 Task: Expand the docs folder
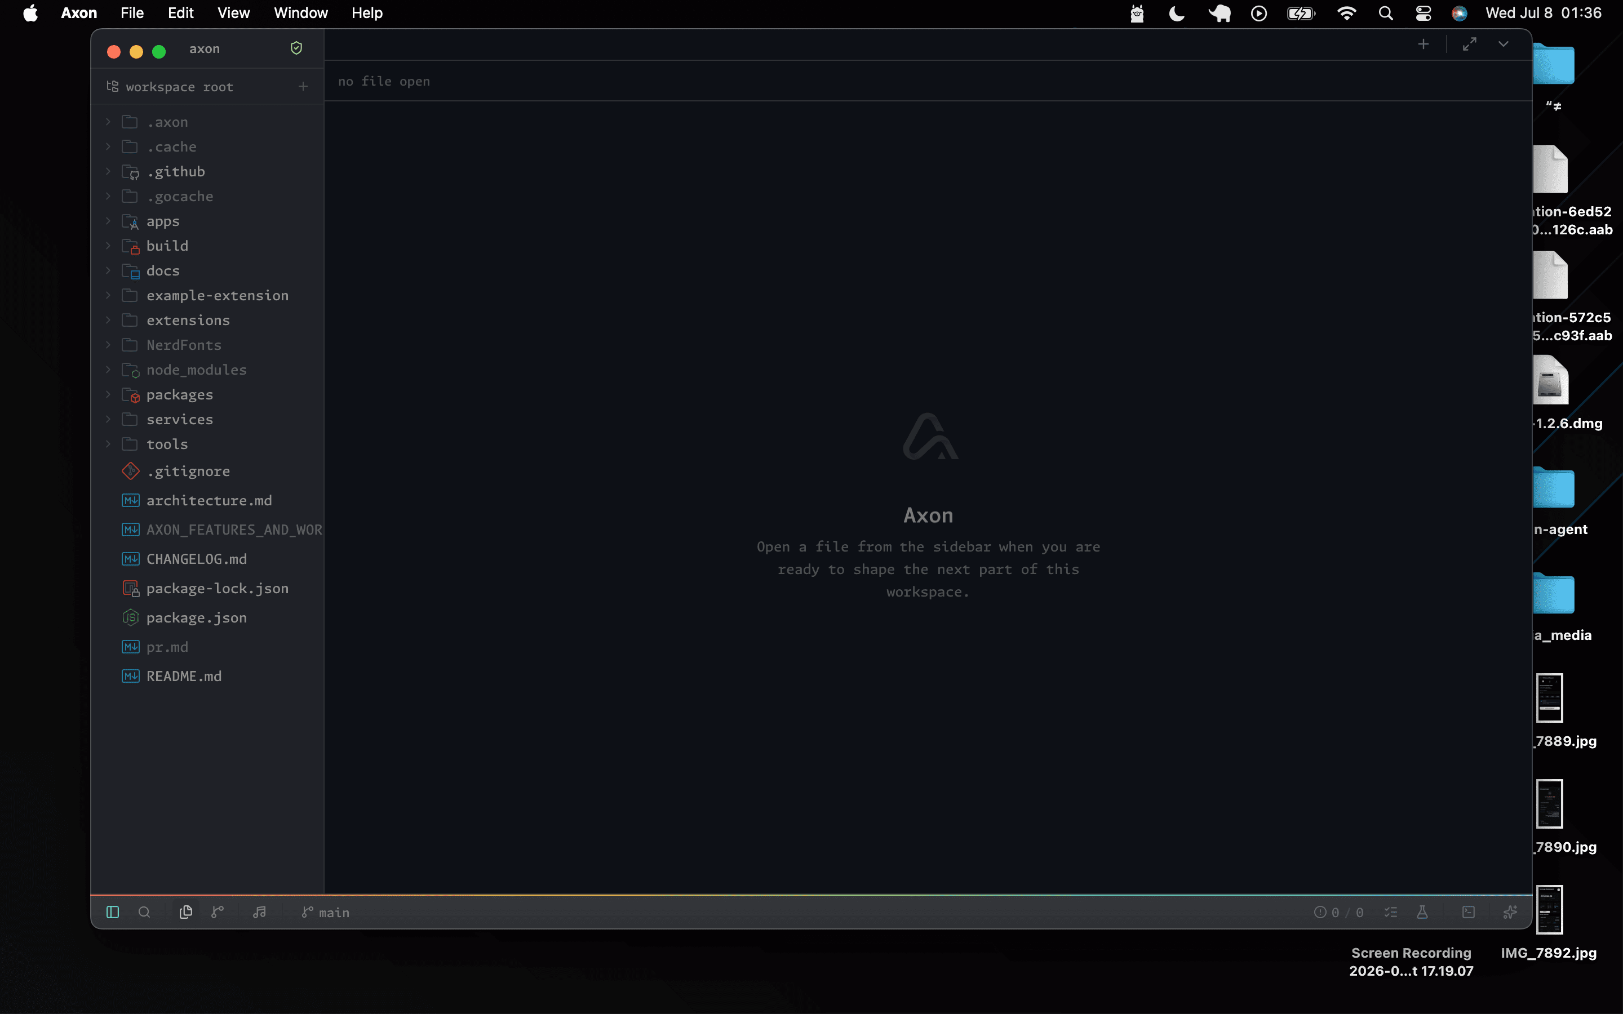[x=108, y=271]
